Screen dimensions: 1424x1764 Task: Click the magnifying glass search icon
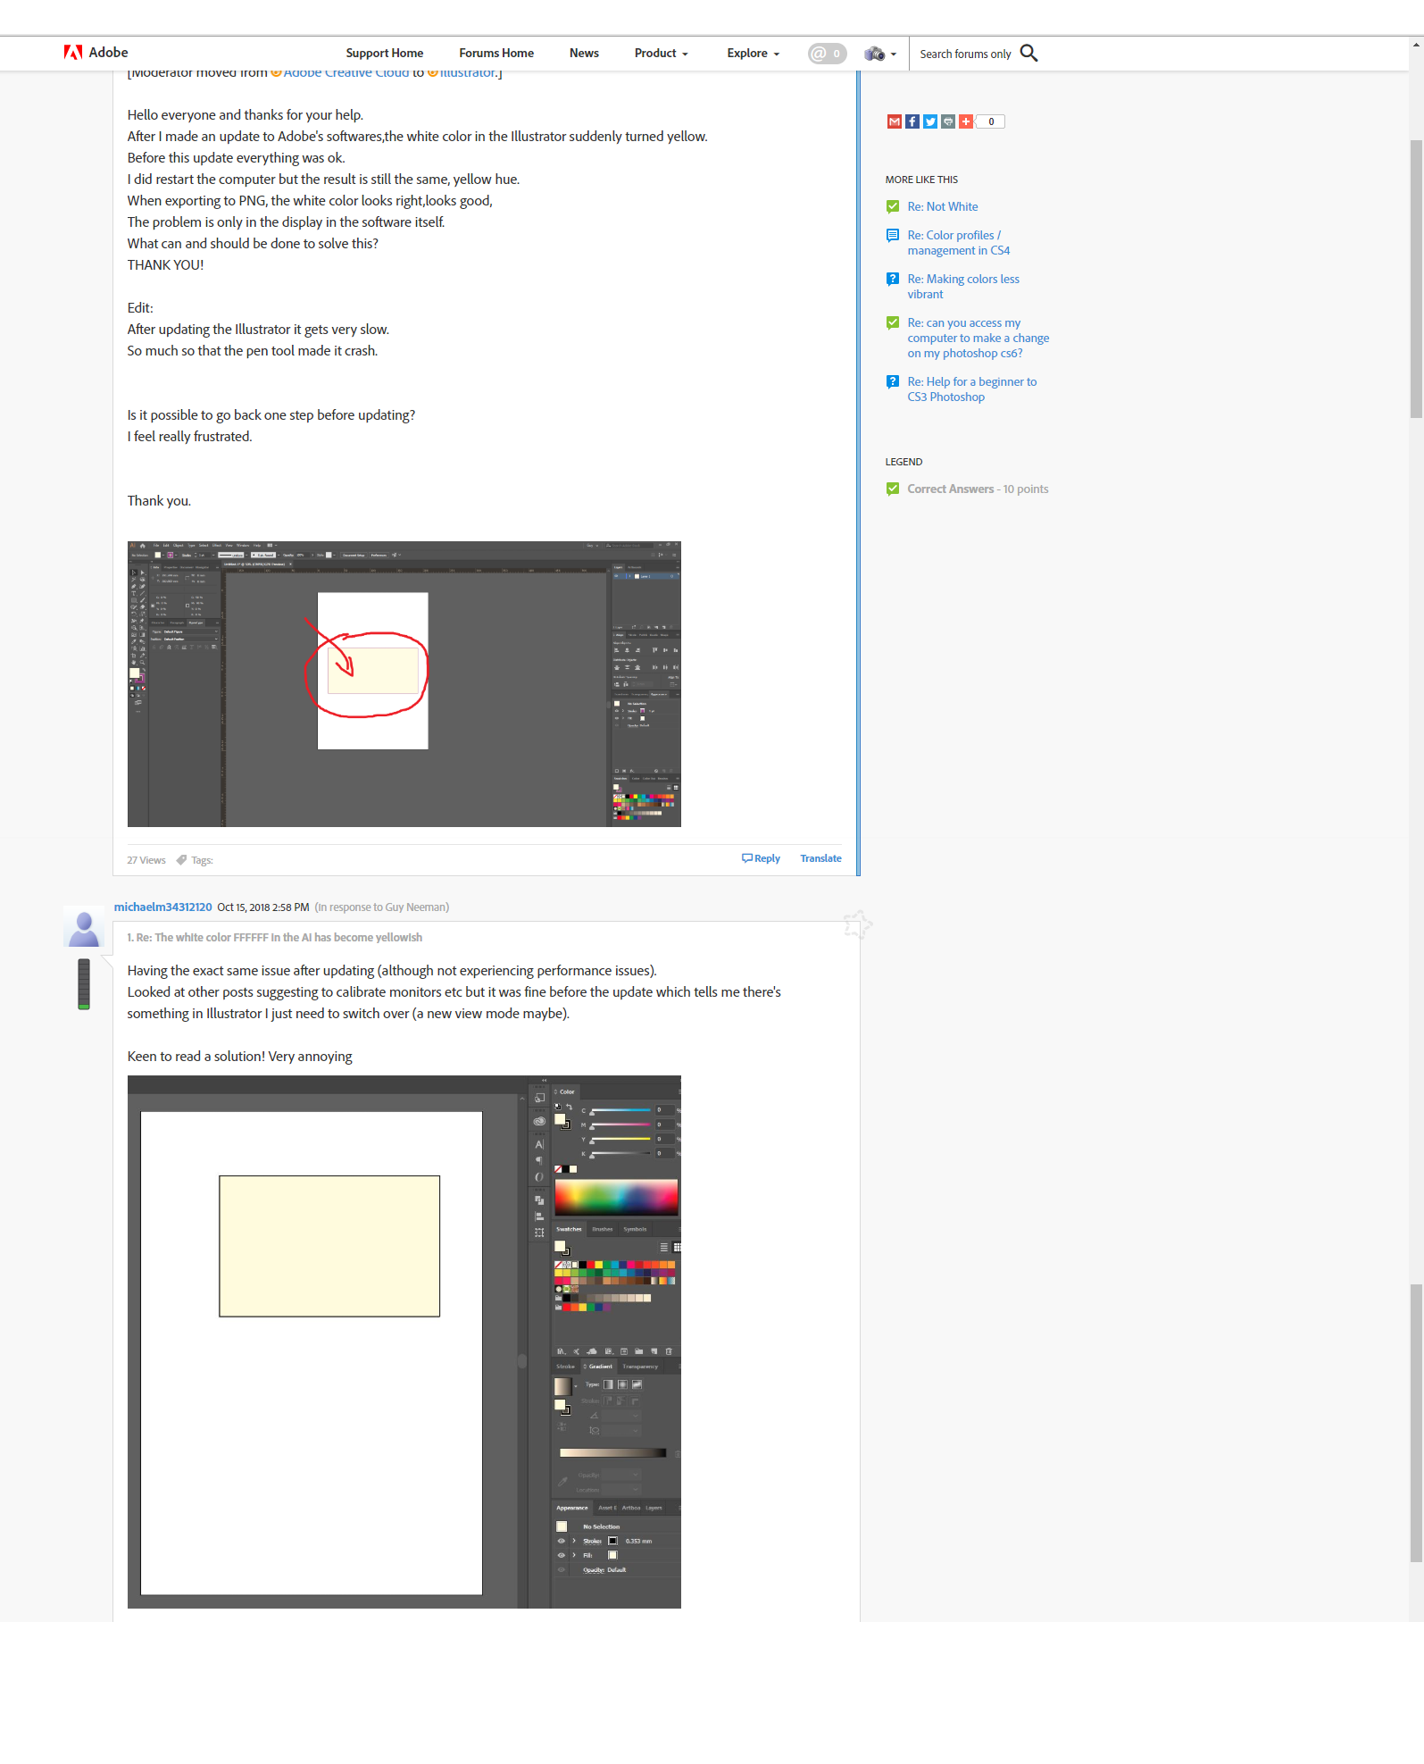click(1028, 54)
